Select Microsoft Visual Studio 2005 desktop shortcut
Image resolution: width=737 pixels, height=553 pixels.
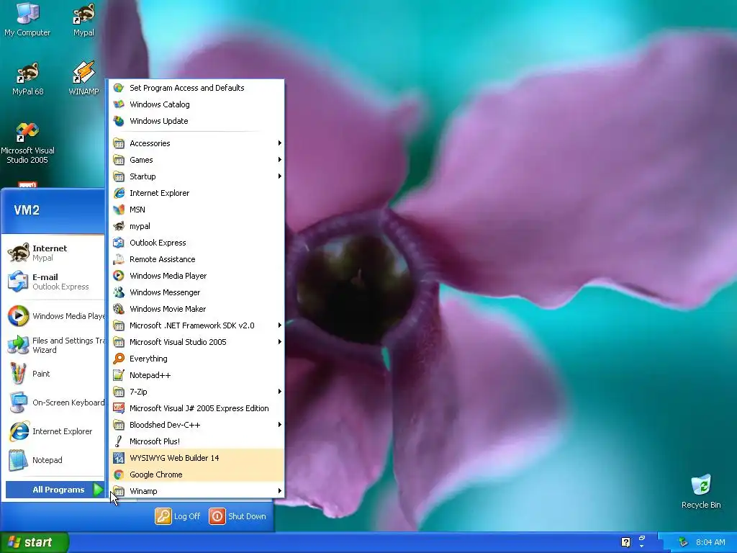pyautogui.click(x=27, y=143)
